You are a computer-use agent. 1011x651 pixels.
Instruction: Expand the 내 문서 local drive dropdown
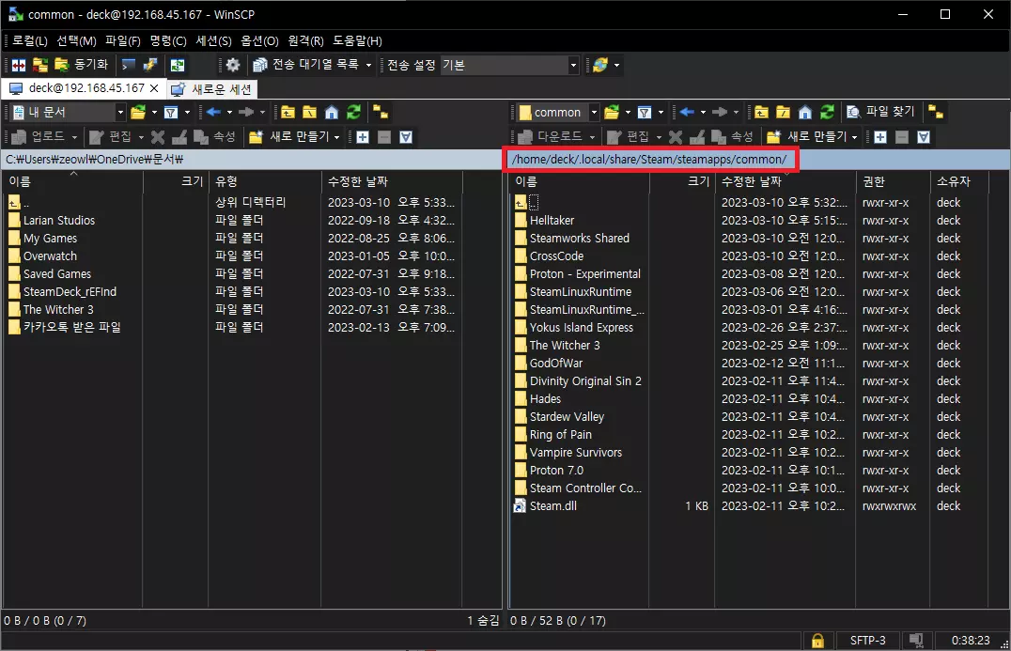[x=120, y=113]
